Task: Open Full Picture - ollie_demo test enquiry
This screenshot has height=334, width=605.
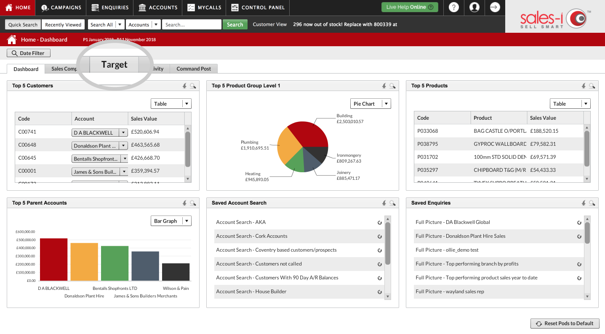Action: click(447, 250)
